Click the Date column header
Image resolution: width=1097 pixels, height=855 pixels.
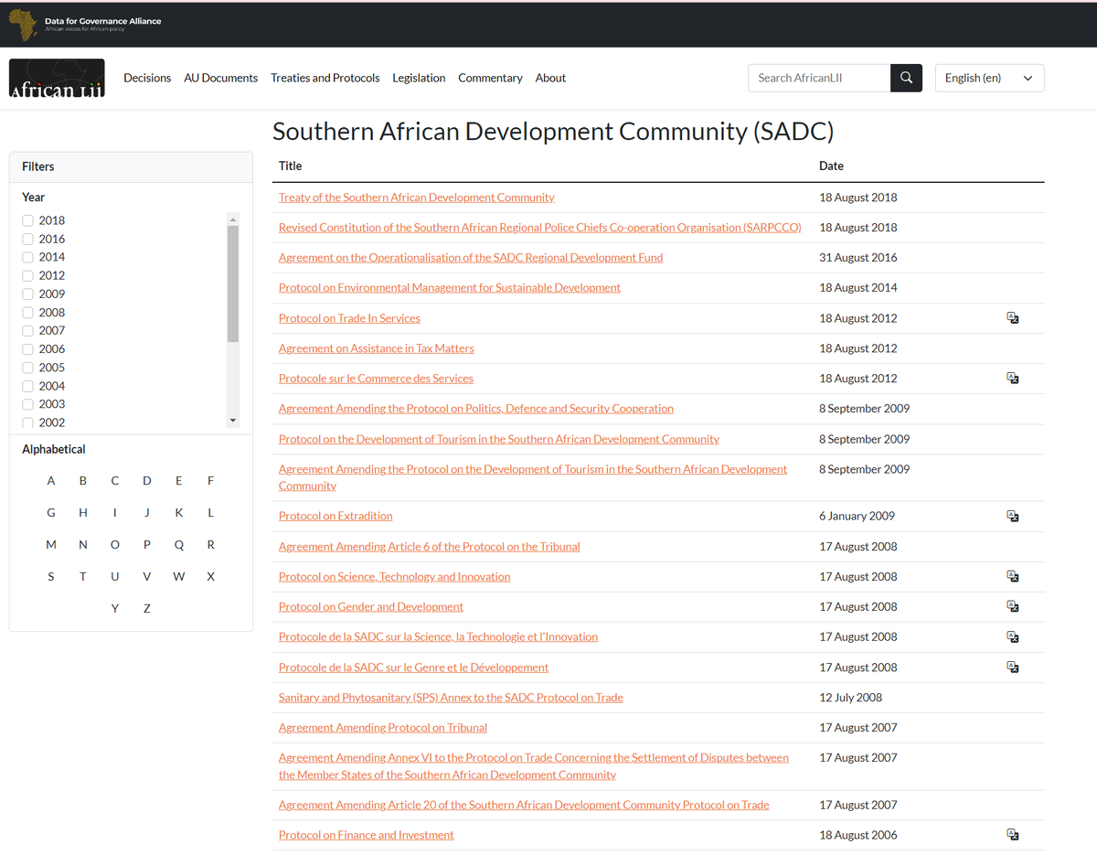(x=831, y=166)
